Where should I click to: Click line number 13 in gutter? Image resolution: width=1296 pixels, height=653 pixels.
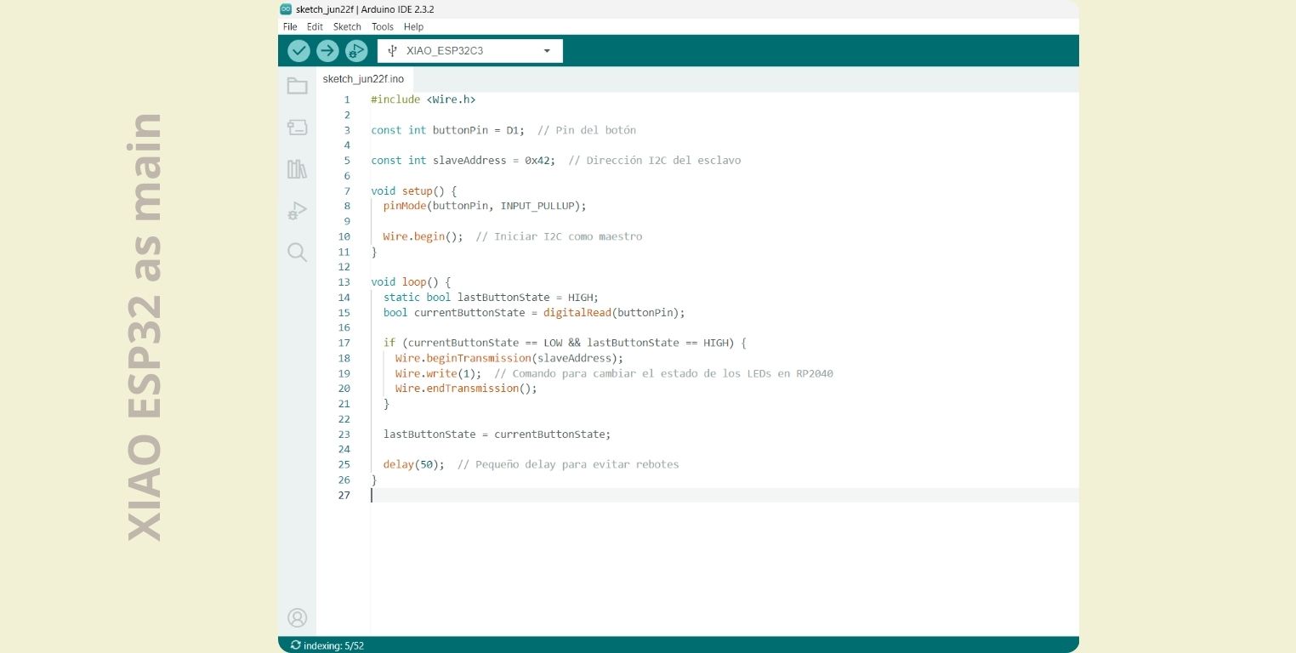344,281
